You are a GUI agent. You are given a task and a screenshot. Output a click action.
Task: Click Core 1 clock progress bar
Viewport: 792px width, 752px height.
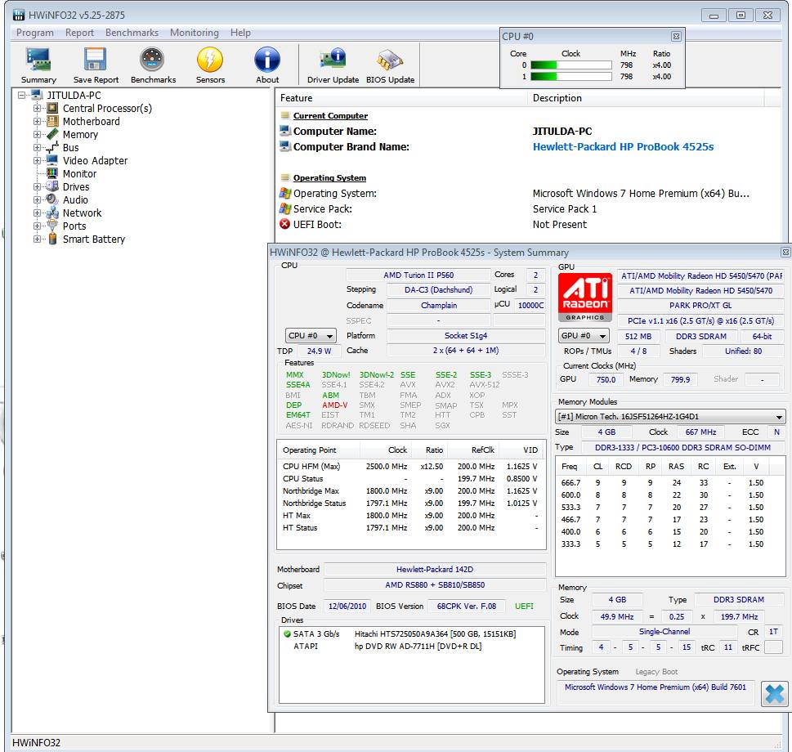[x=571, y=76]
